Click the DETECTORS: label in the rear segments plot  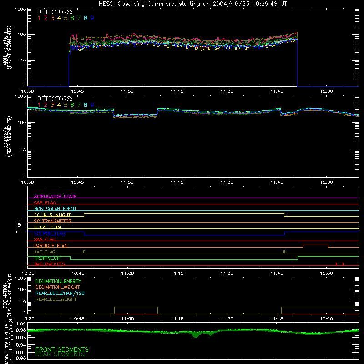point(55,99)
